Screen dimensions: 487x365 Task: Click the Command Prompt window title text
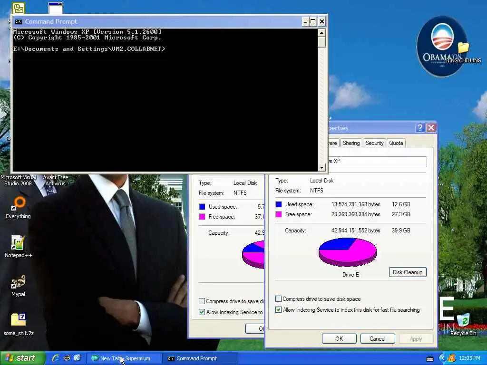(51, 21)
